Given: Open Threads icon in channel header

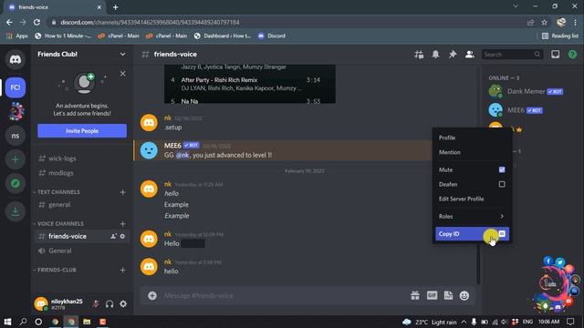Looking at the screenshot, I should click(419, 55).
